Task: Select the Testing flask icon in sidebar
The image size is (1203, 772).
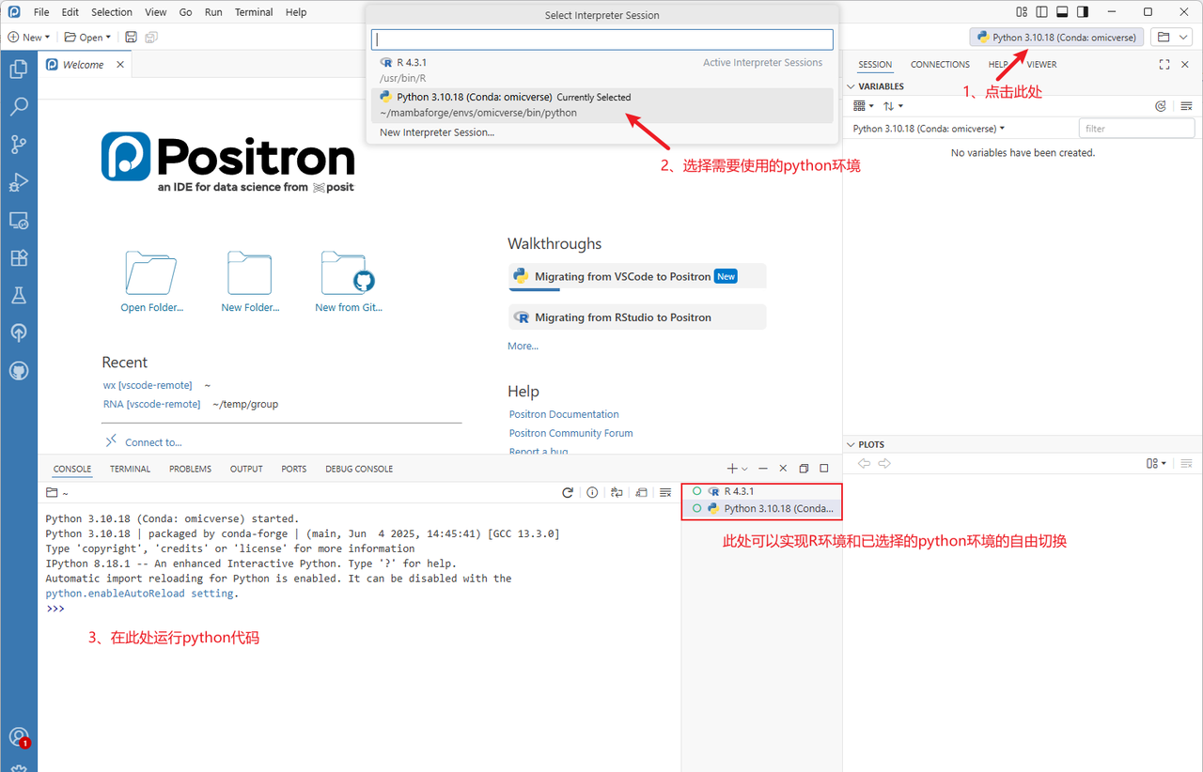Action: pyautogui.click(x=19, y=295)
